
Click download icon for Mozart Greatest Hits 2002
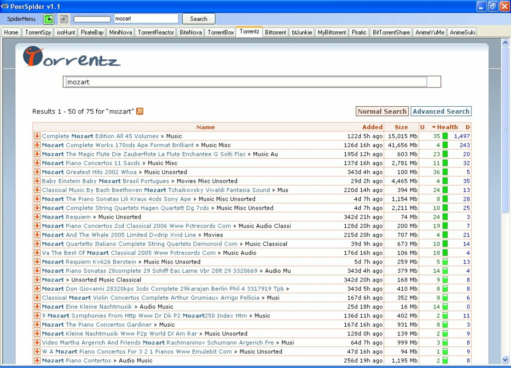tap(37, 172)
